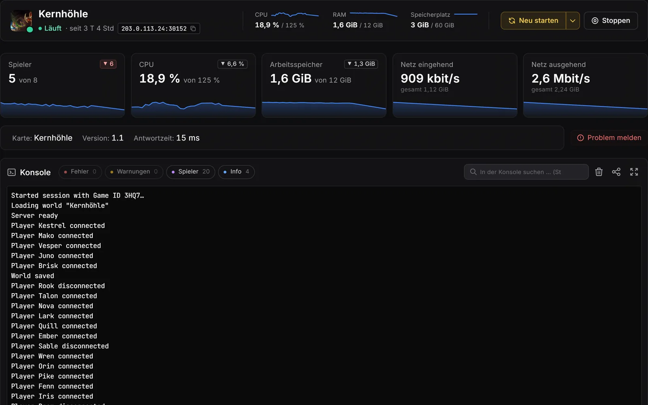This screenshot has width=648, height=405.
Task: Click the Kernhöhle server title
Action: 63,14
